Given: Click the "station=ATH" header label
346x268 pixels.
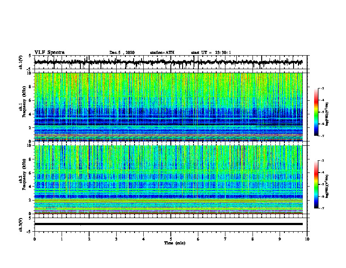Looking at the screenshot, I should (x=162, y=53).
